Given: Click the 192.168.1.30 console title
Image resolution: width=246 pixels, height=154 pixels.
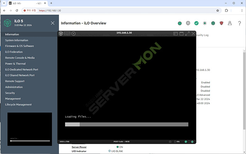Looking at the screenshot, I should [x=124, y=33].
